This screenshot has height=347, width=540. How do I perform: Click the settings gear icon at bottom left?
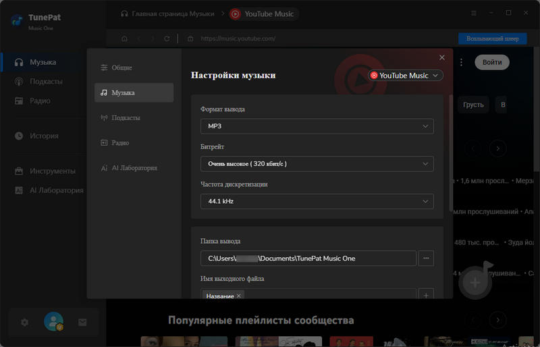pos(24,323)
